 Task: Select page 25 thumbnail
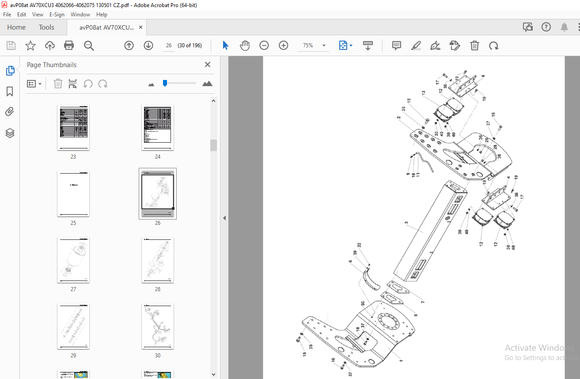pyautogui.click(x=73, y=194)
